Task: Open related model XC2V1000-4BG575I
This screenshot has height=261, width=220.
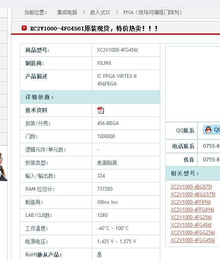Action: (x=191, y=187)
